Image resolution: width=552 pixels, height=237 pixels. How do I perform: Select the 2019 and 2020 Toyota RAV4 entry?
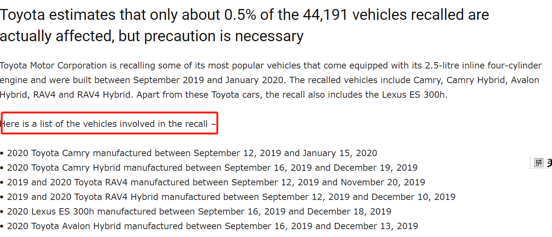(213, 182)
